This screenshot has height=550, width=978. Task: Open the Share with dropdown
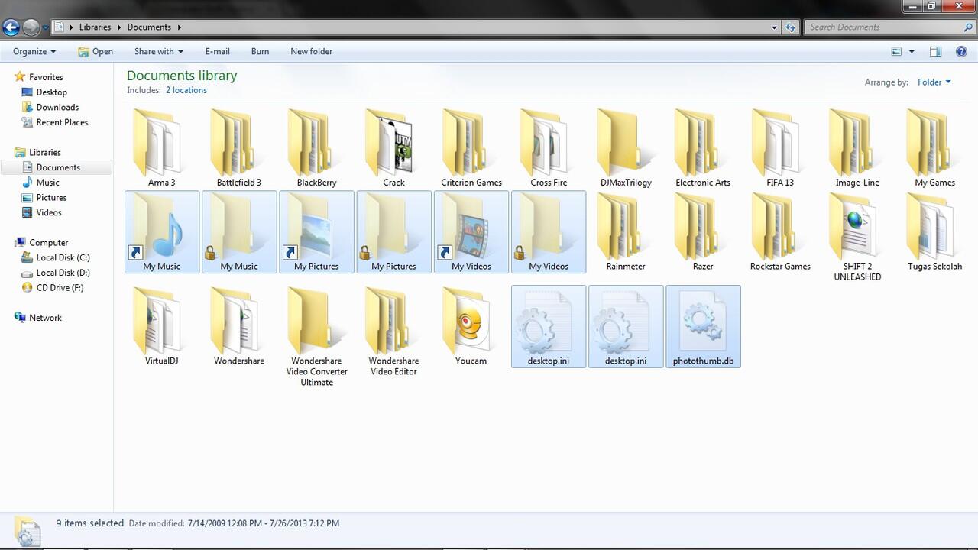tap(159, 52)
